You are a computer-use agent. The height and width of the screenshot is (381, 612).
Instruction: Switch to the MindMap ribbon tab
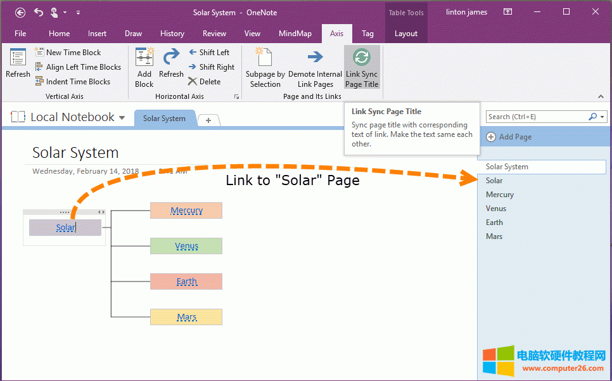[x=295, y=34]
